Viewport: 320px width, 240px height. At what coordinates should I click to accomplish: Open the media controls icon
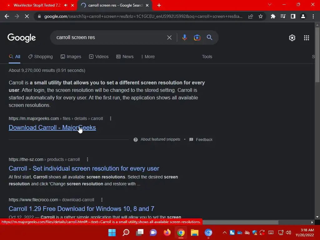tap(283, 16)
